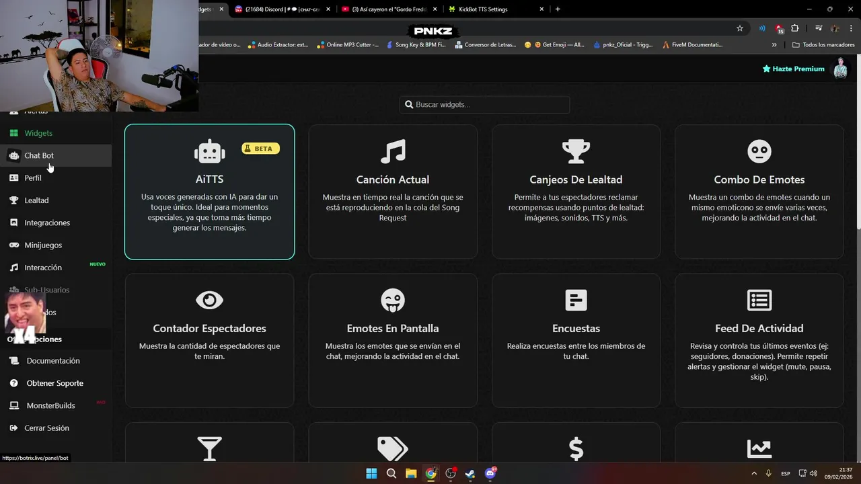Screen dimensions: 861x484
Task: Click the Contador Espectadores eye icon
Action: (x=209, y=300)
